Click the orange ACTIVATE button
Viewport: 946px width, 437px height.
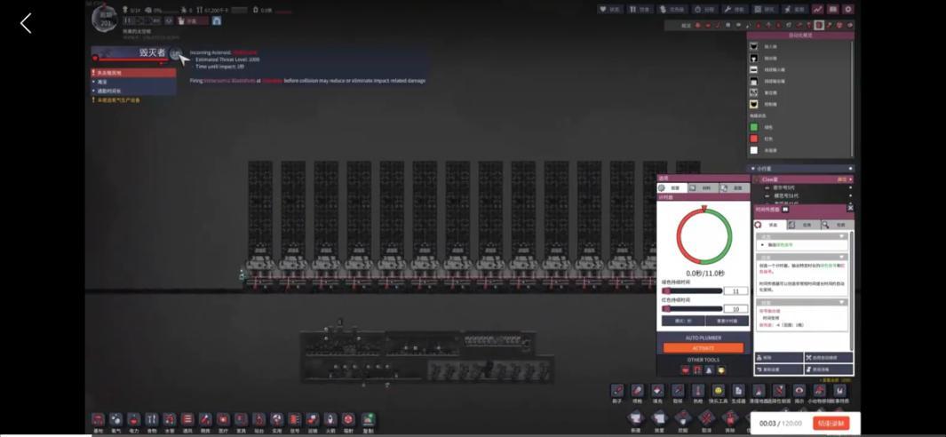[x=703, y=348]
